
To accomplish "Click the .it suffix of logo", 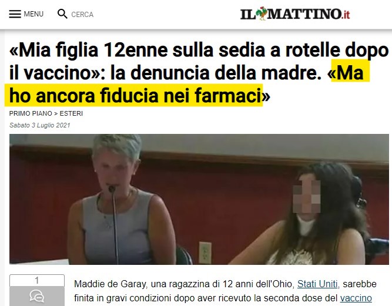I will pyautogui.click(x=346, y=15).
